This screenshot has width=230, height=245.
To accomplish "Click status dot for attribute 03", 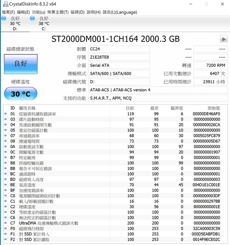I will pos(5,119).
